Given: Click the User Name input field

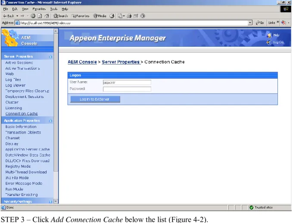Looking at the screenshot, I should (x=127, y=82).
